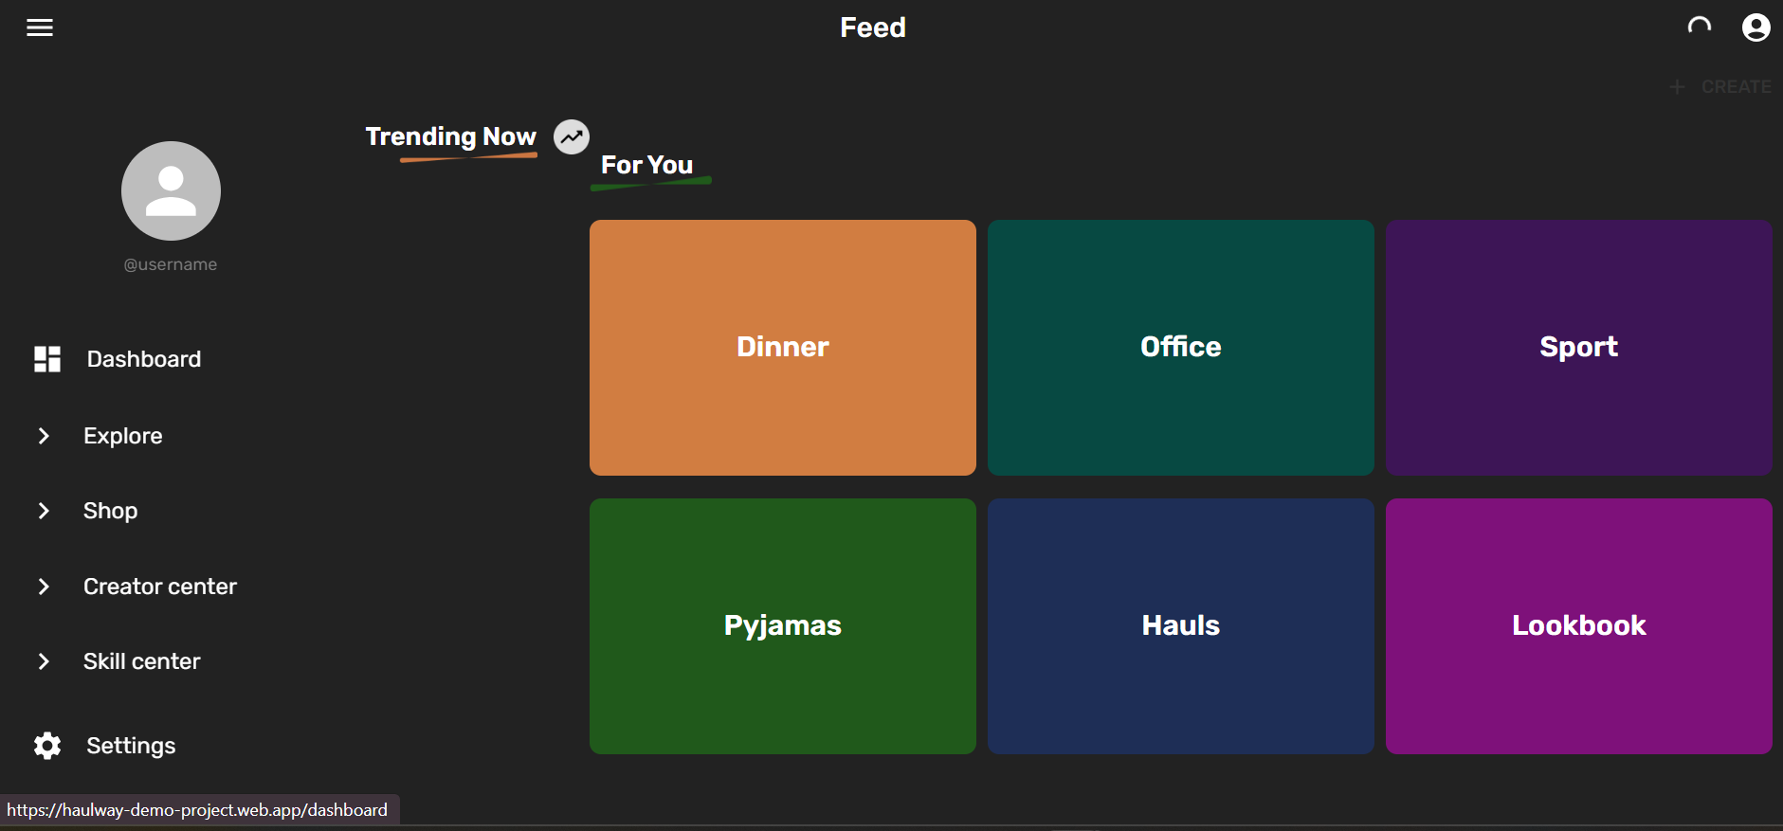
Task: Click the Dashboard grid icon
Action: coord(47,359)
